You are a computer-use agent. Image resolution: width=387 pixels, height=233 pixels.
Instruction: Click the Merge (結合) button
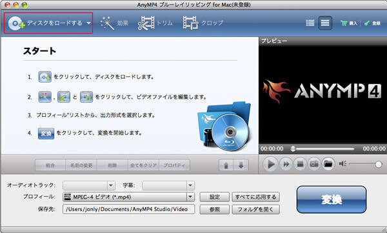coord(50,165)
